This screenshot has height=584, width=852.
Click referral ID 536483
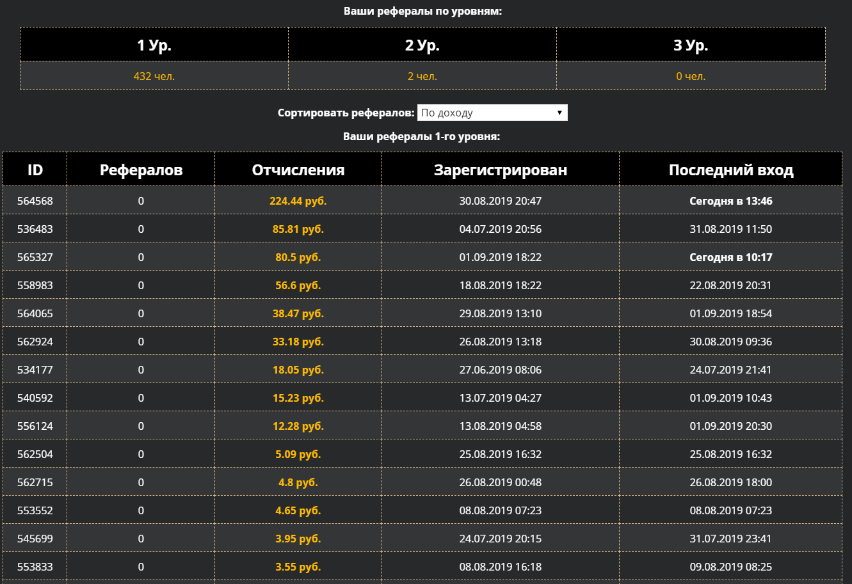click(35, 229)
